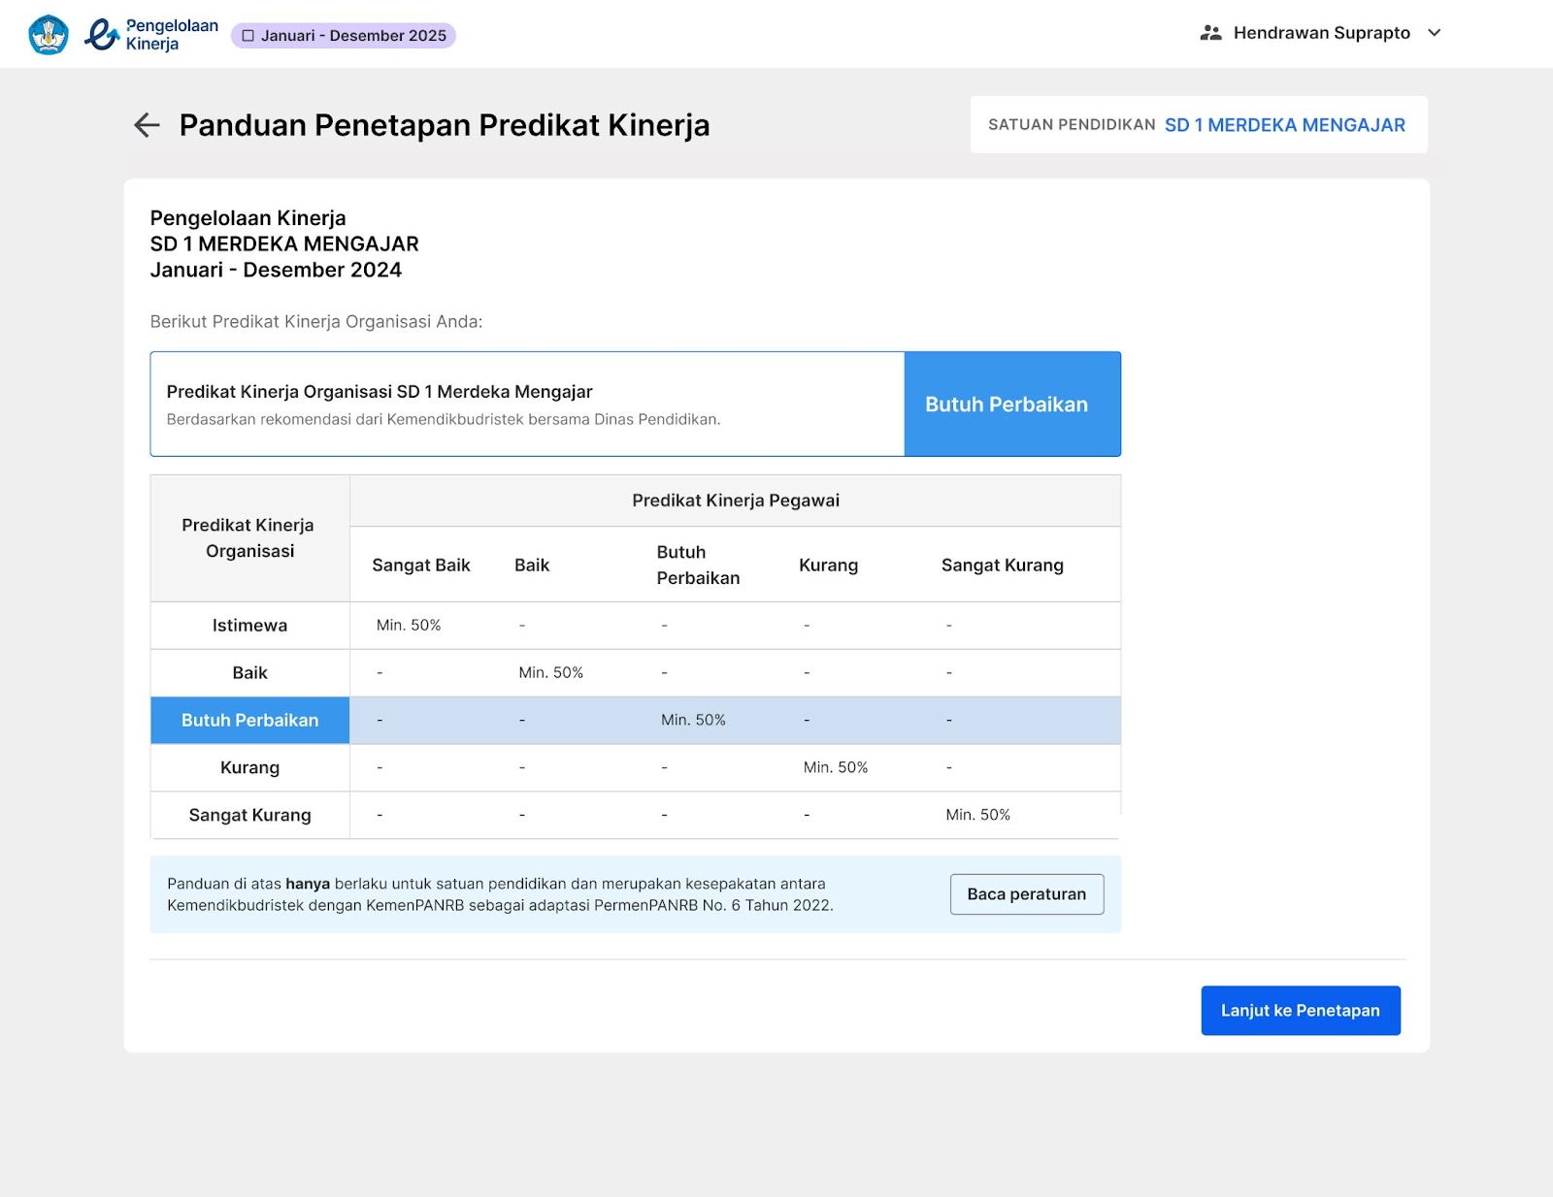Click the back arrow beside page title
The image size is (1553, 1197).
point(147,125)
